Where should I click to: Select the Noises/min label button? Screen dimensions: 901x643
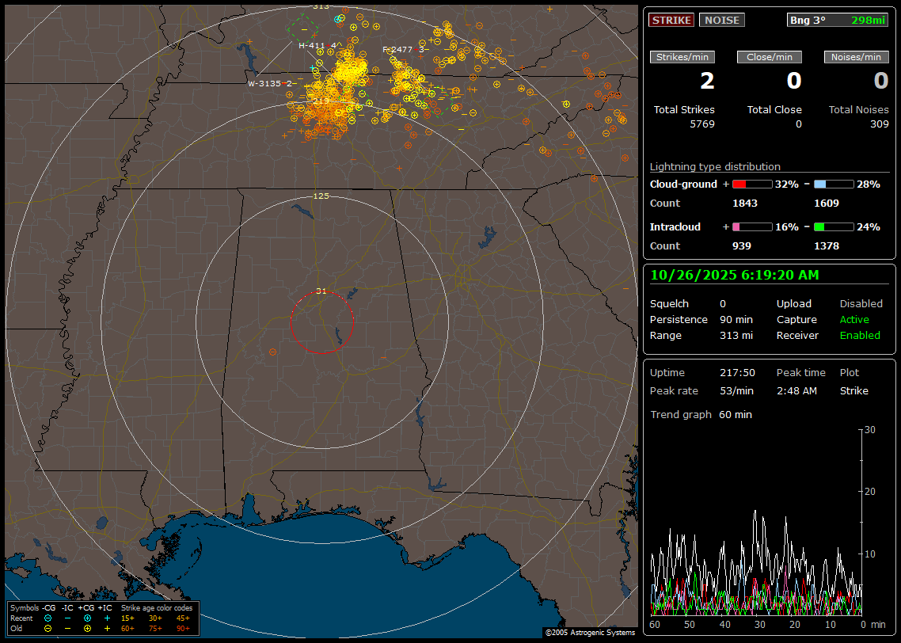(856, 57)
